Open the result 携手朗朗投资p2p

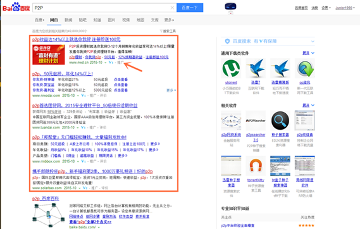(x=92, y=171)
